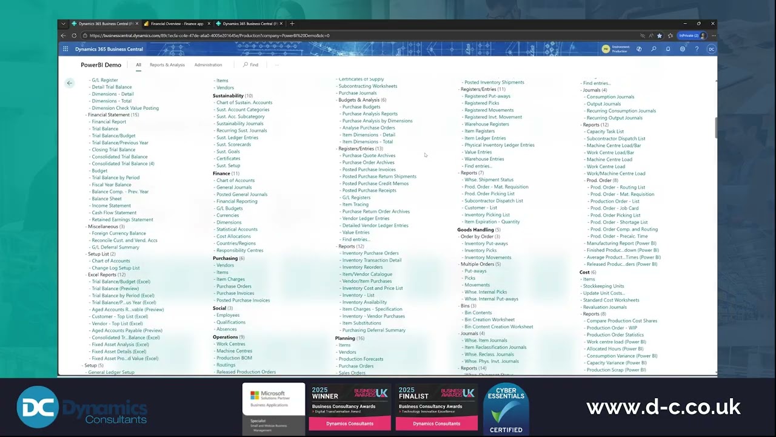Switch to Financial Overview browser tab
The image size is (776, 437).
point(176,24)
